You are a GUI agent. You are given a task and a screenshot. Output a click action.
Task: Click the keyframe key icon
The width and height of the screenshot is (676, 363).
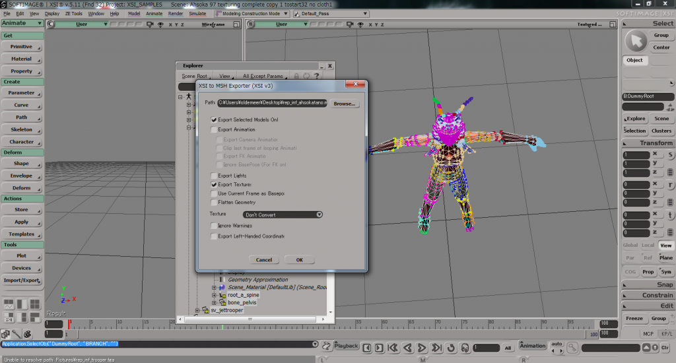click(x=572, y=347)
